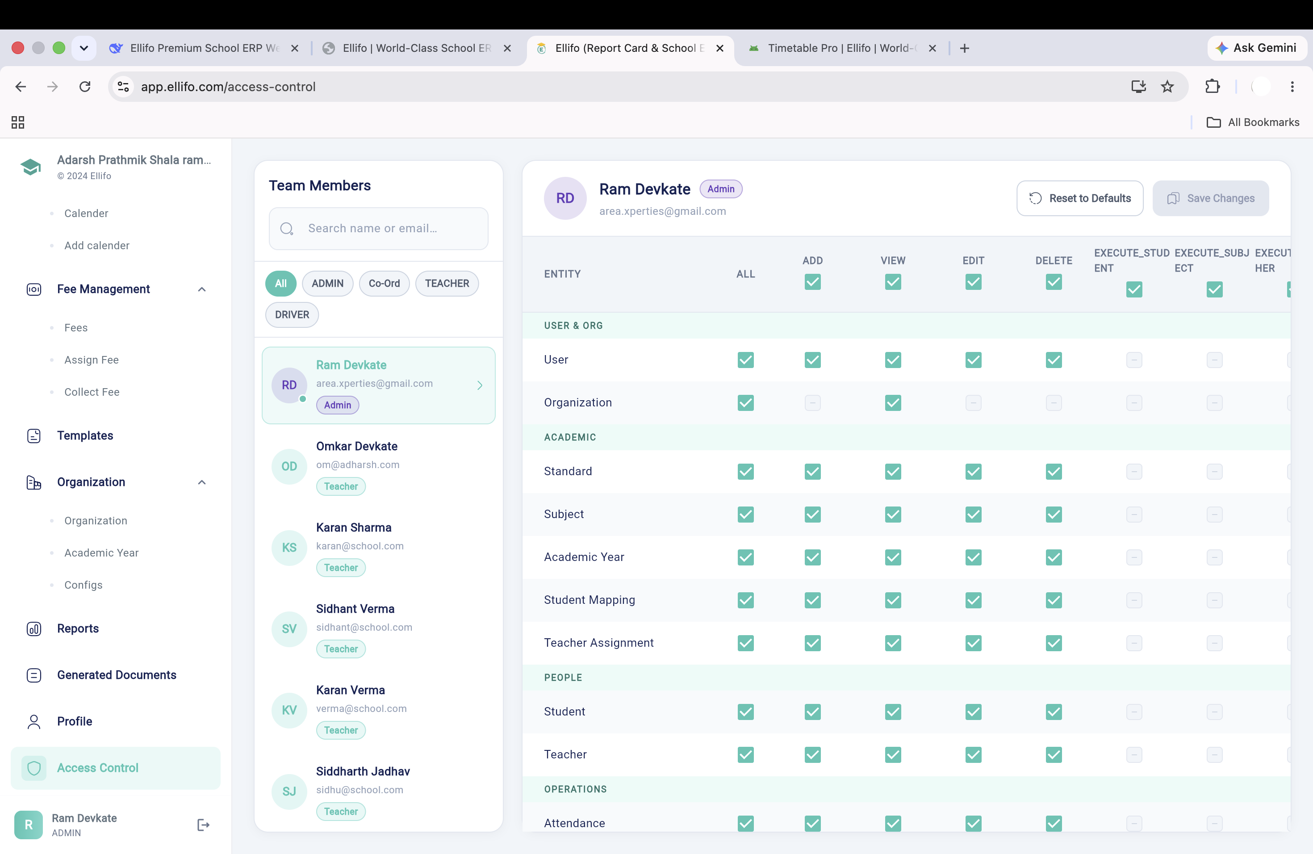Image resolution: width=1313 pixels, height=854 pixels.
Task: Click the KV avatar of Karan Verma
Action: pyautogui.click(x=289, y=711)
